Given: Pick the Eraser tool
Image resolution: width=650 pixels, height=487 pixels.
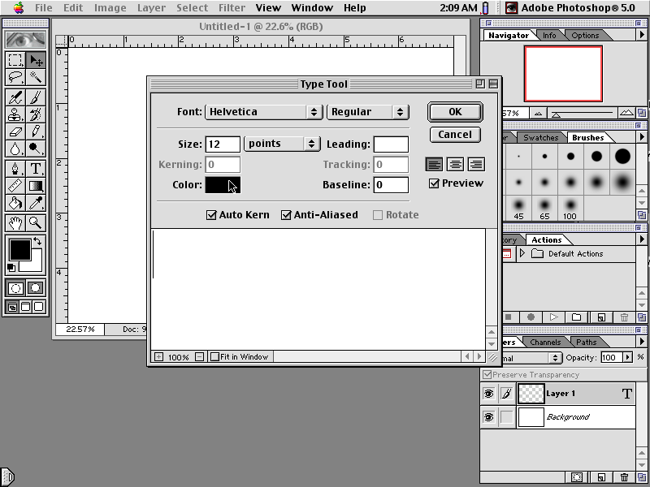Looking at the screenshot, I should pos(15,131).
